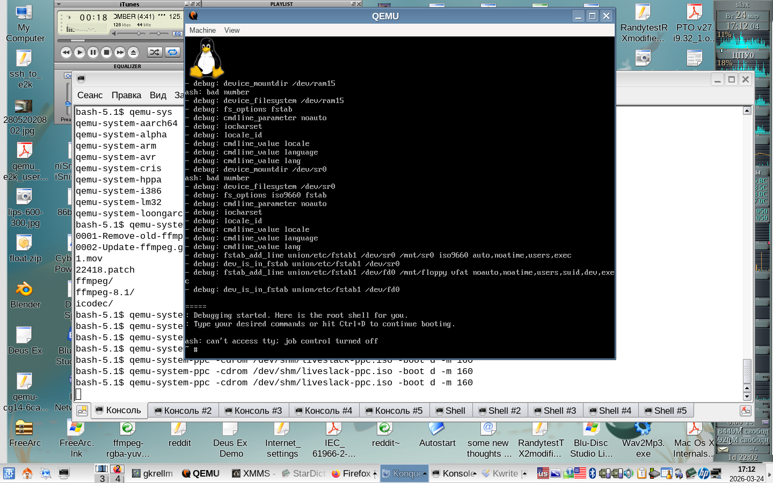This screenshot has width=773, height=483.
Task: Click the Konsole scrollbar down arrow at the bottom
Action: [747, 397]
